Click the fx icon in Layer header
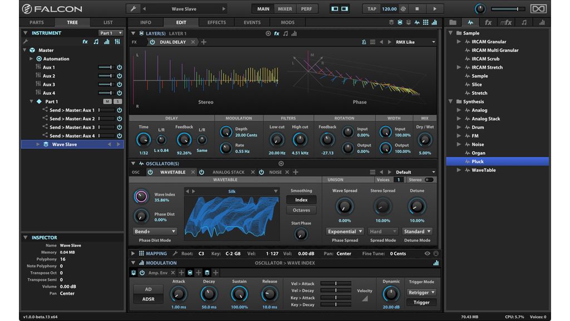 coord(277,33)
